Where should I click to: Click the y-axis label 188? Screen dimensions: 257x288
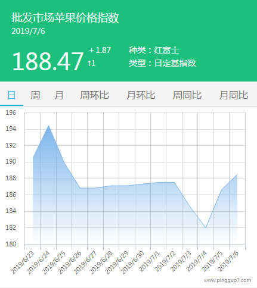pos(11,178)
